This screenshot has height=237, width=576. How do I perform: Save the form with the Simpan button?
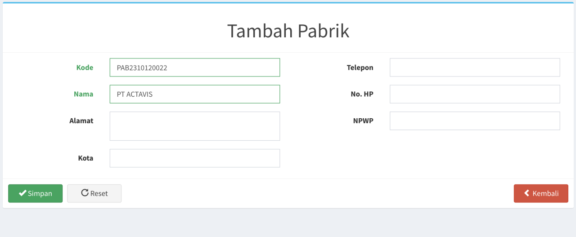click(35, 193)
